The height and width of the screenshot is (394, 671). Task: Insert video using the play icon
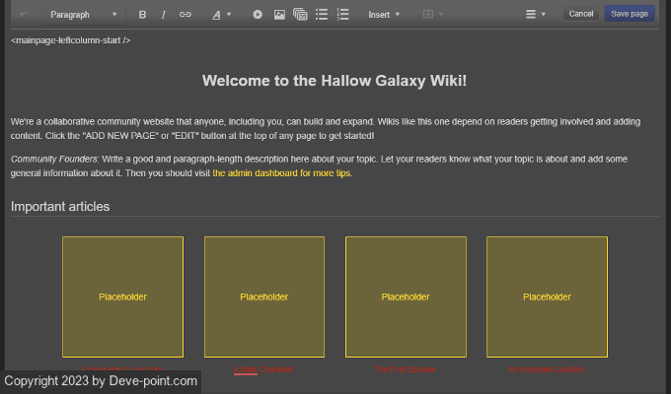click(258, 15)
